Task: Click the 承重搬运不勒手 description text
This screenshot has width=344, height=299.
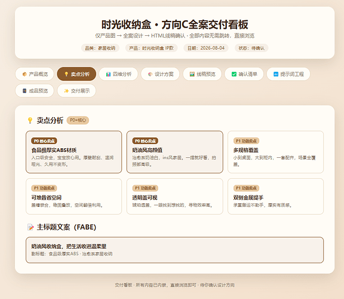Action: [262, 205]
